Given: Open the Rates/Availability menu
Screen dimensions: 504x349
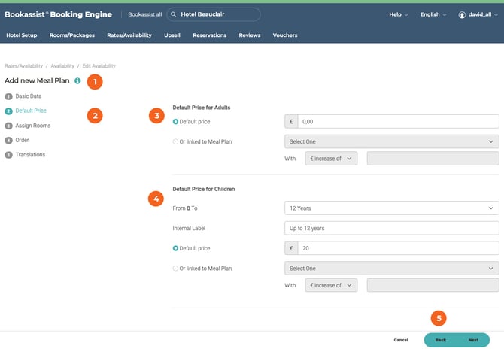Looking at the screenshot, I should (x=129, y=35).
